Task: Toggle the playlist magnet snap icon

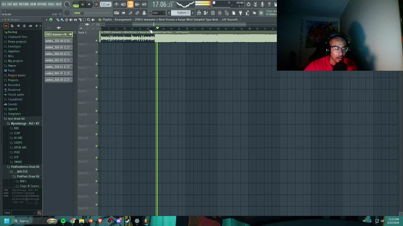Action: click(51, 20)
